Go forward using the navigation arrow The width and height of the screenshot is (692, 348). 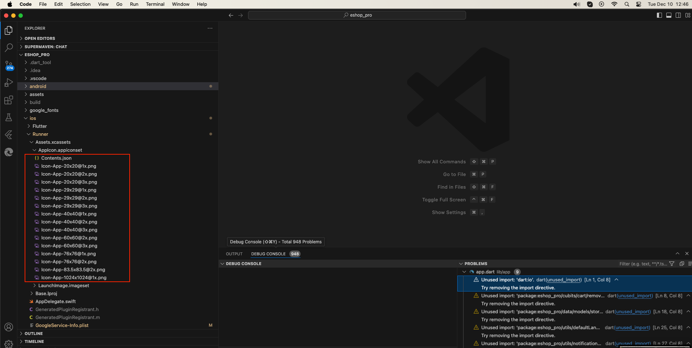click(240, 15)
